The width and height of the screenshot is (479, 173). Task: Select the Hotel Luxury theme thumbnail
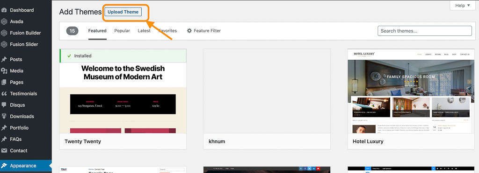coord(411,91)
